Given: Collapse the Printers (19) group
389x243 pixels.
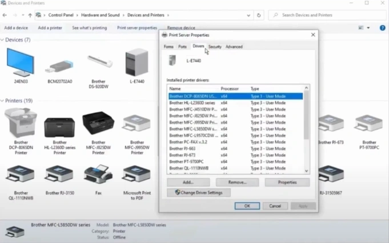Looking at the screenshot, I should coord(2,101).
